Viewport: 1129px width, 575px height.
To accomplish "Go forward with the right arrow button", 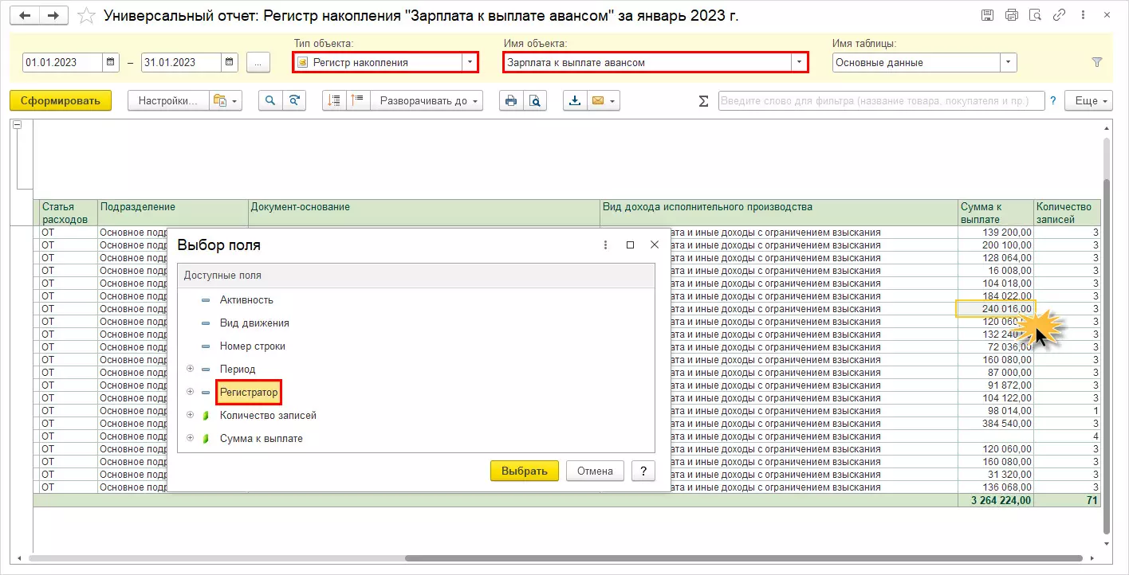I will (x=53, y=16).
